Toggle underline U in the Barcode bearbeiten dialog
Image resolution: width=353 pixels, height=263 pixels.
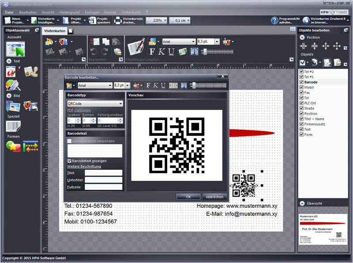(163, 85)
